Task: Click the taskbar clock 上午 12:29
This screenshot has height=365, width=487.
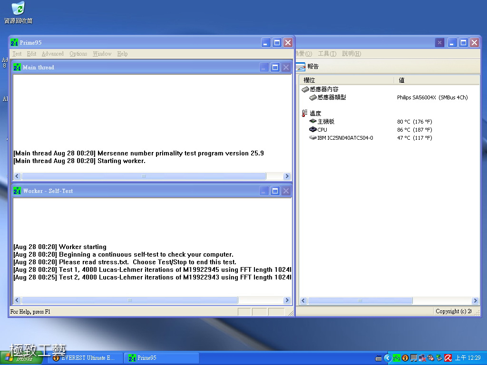Action: (x=468, y=358)
